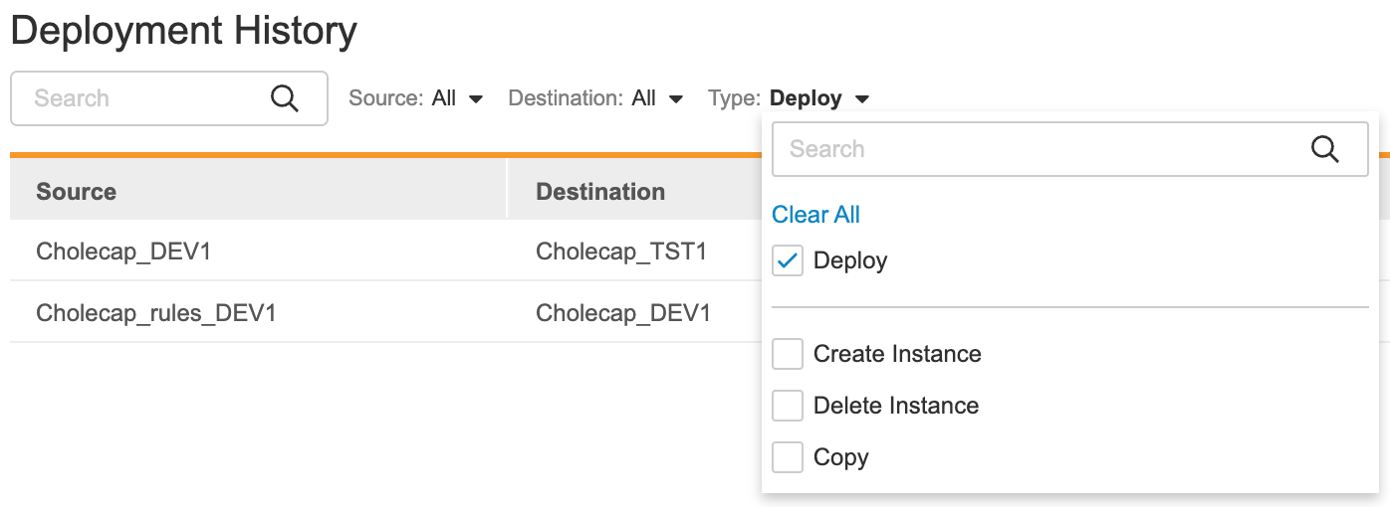Sort by the Destination column header
The image size is (1390, 507).
click(x=600, y=191)
